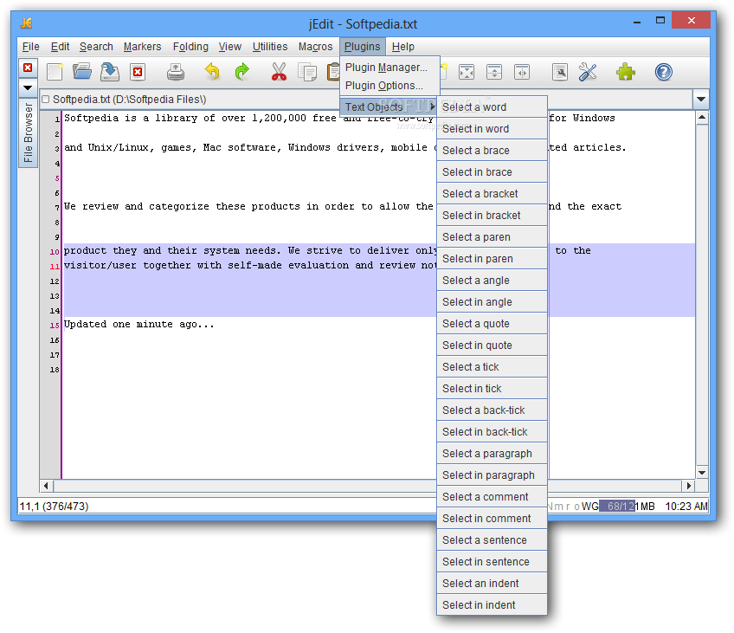Close the open Plugins menu
The width and height of the screenshot is (734, 633).
pos(363,47)
